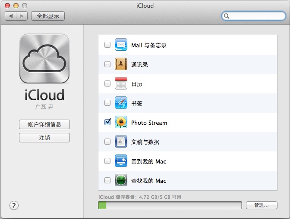Enable the 回到我的 Mac checkbox
Viewport: 290px width, 219px height.
(107, 161)
